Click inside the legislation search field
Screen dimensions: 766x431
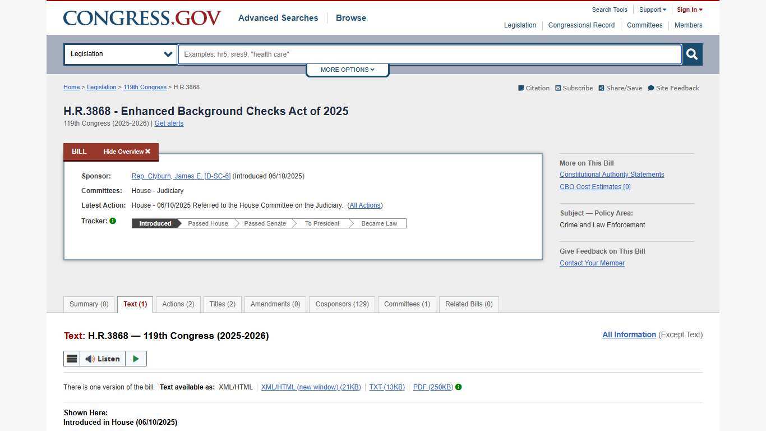coord(429,54)
